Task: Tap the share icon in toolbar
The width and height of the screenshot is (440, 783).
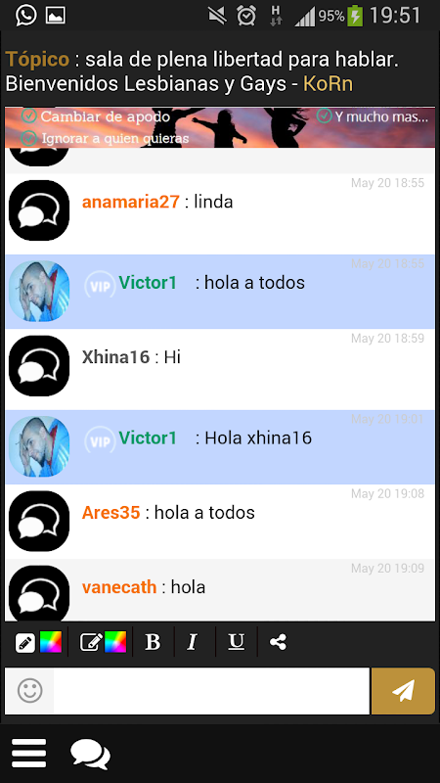Action: 278,642
